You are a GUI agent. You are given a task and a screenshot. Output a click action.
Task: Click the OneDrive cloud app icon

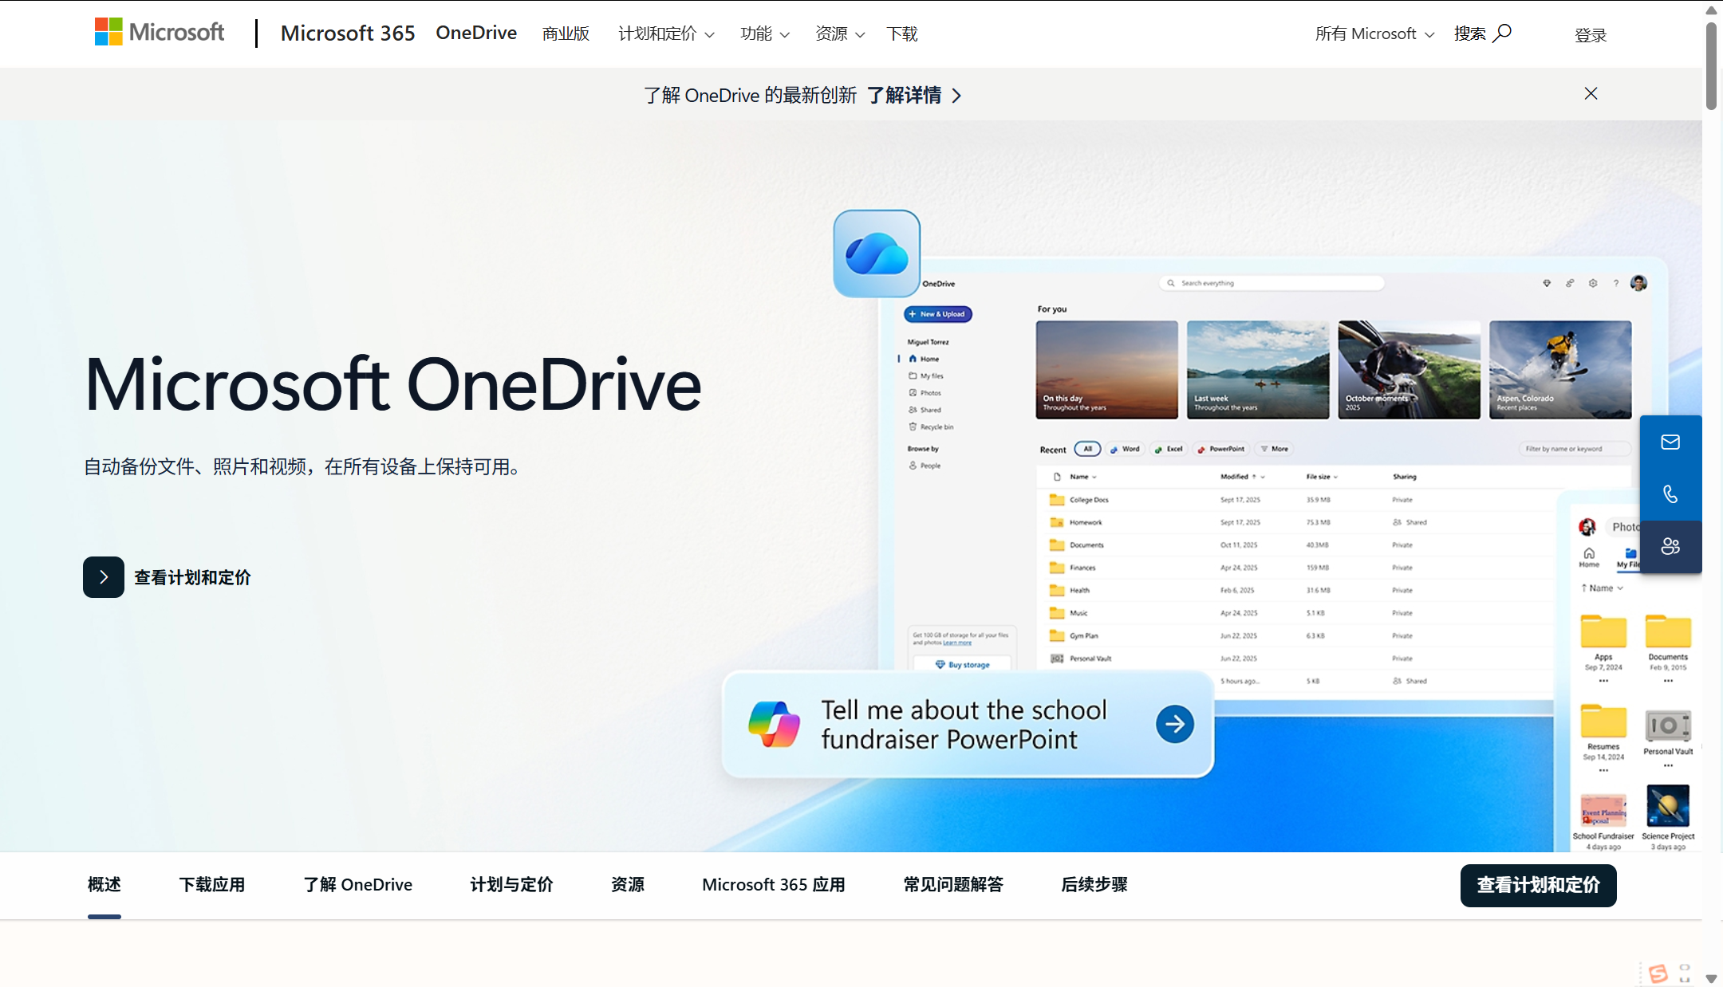877,254
